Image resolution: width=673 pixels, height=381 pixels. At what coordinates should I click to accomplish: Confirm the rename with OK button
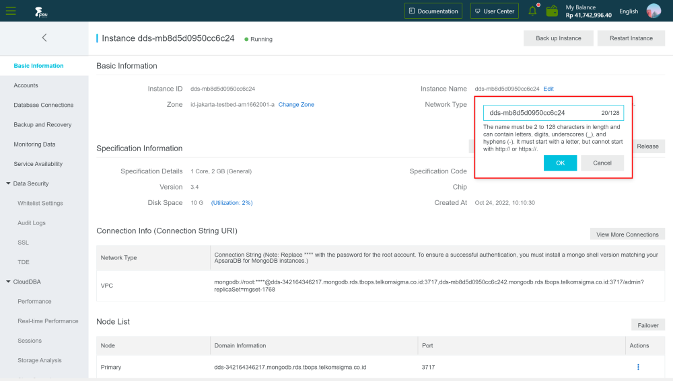point(560,163)
